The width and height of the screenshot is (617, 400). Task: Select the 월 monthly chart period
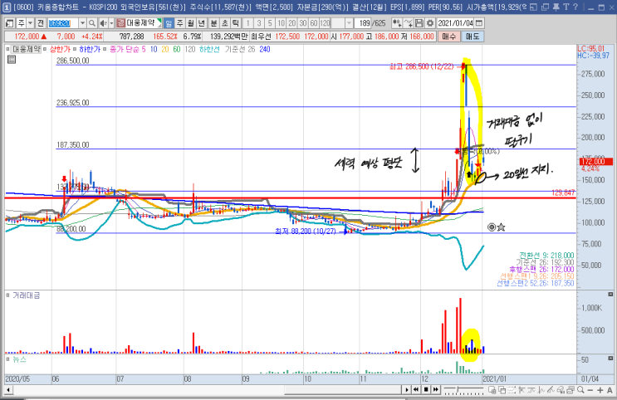190,23
